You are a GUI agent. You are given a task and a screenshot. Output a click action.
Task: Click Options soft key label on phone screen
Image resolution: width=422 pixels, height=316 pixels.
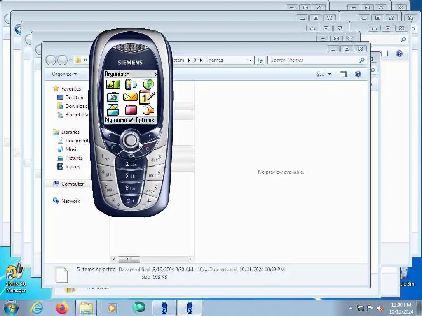[145, 120]
